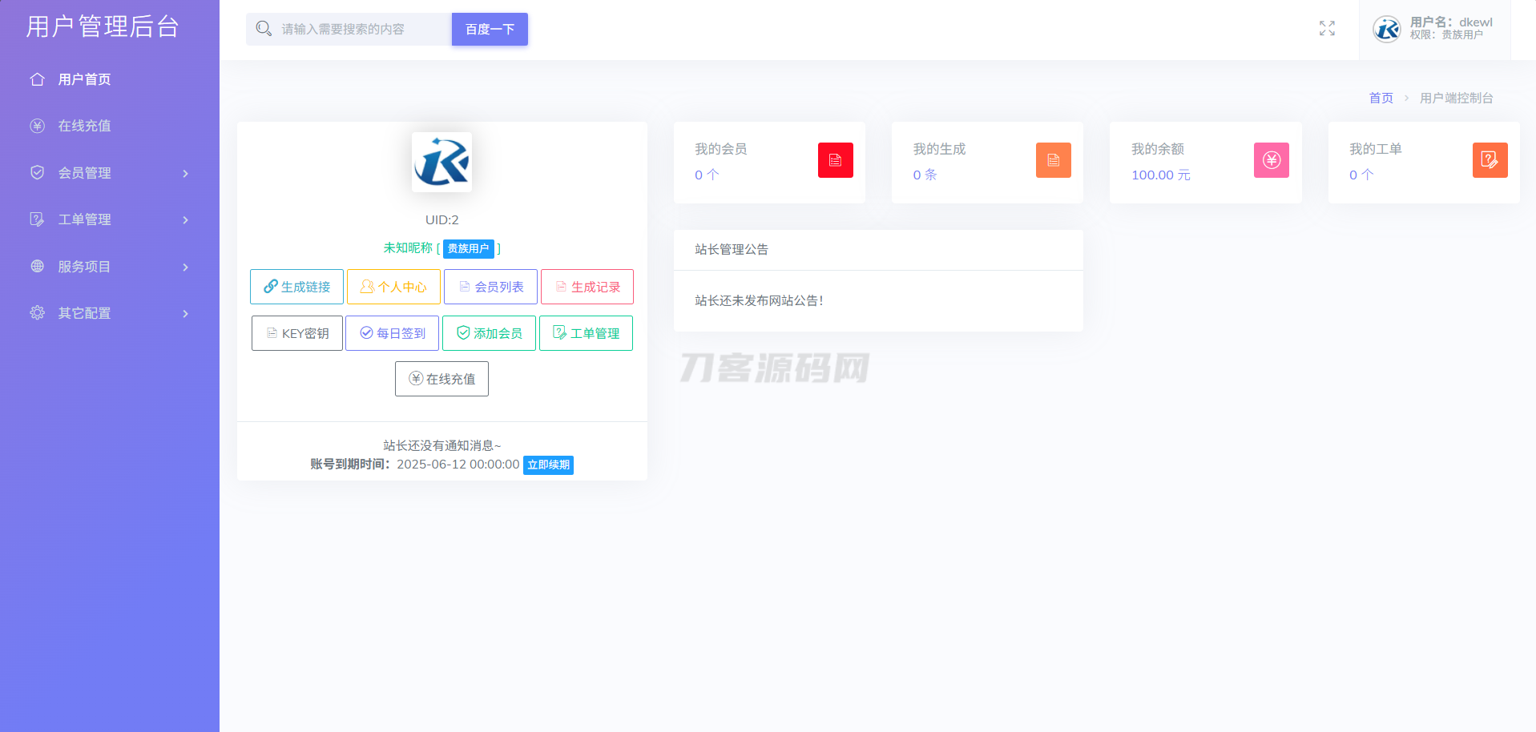1536x732 pixels.
Task: Click the red 我的会员 document icon
Action: [835, 160]
